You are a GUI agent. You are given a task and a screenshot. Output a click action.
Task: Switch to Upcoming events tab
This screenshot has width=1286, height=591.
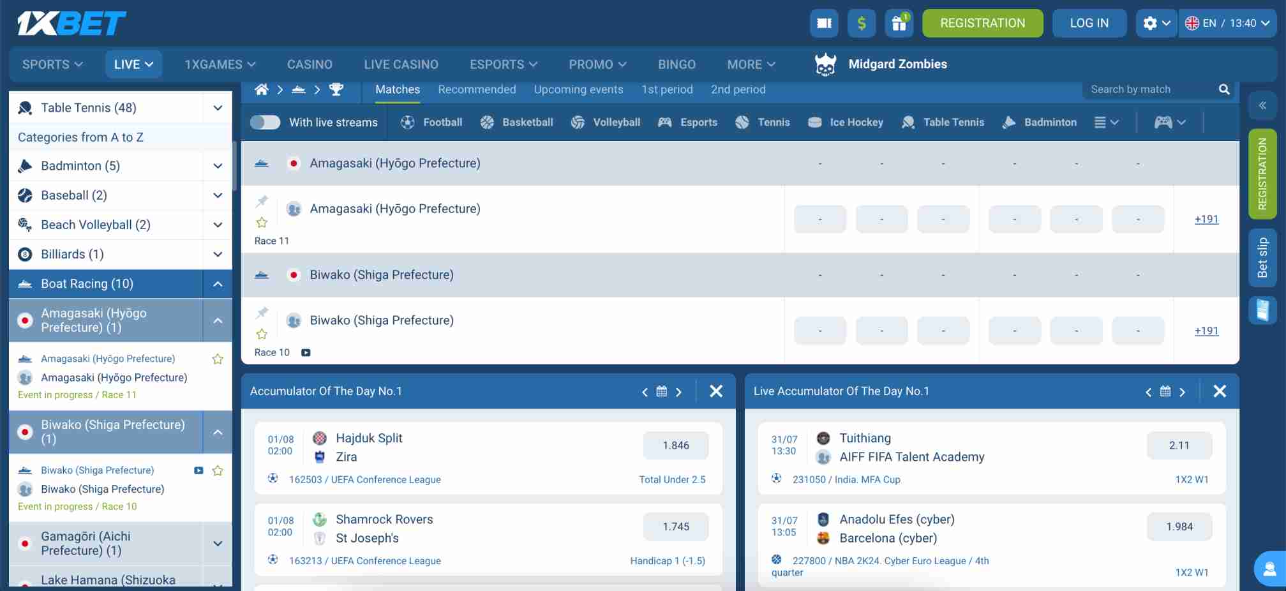tap(578, 90)
